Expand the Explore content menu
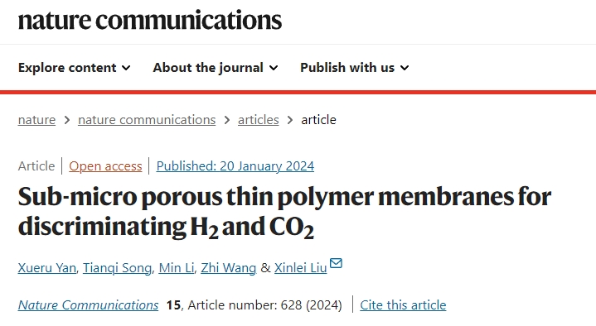Viewport: 596px width, 326px height. pos(74,68)
